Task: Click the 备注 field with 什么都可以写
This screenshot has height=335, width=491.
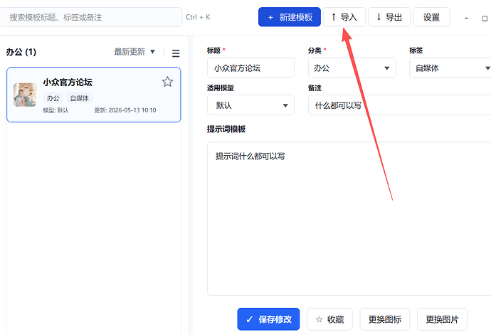Action: pyautogui.click(x=400, y=105)
